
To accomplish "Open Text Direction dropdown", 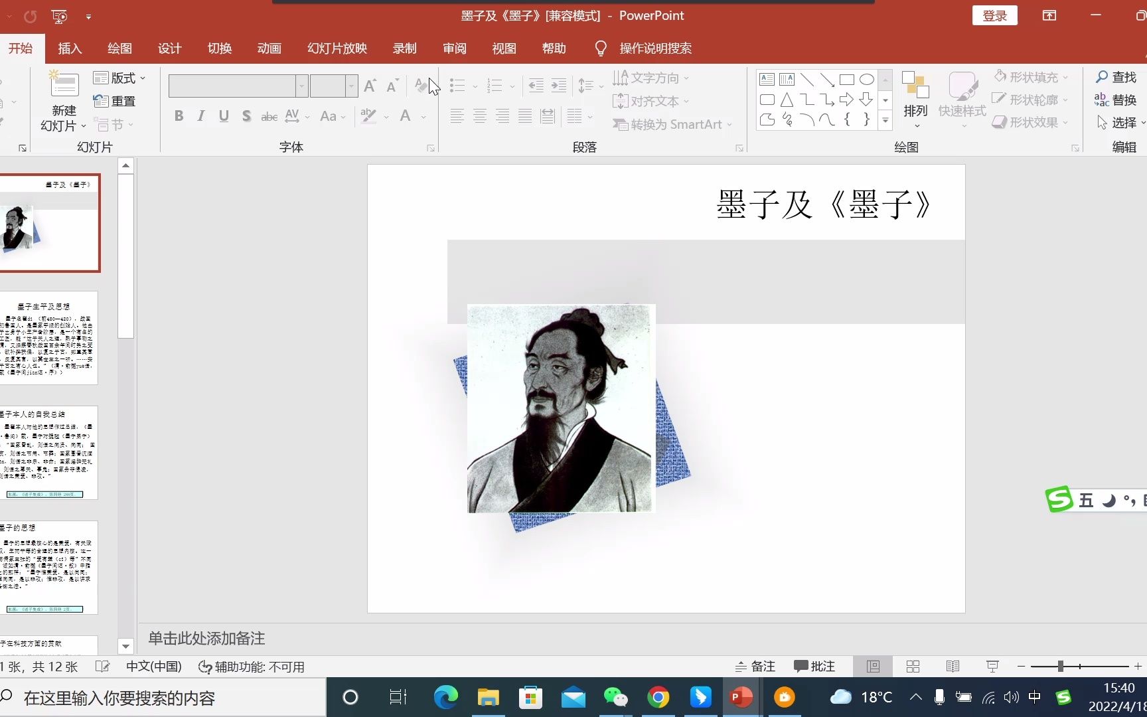I will click(x=650, y=78).
